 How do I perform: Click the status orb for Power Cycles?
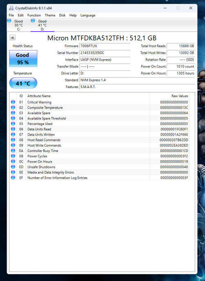click(13, 156)
